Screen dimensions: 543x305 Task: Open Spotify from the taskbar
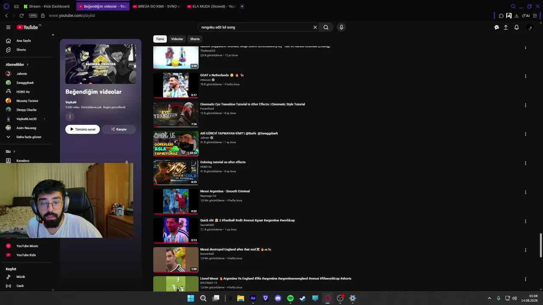pyautogui.click(x=290, y=298)
